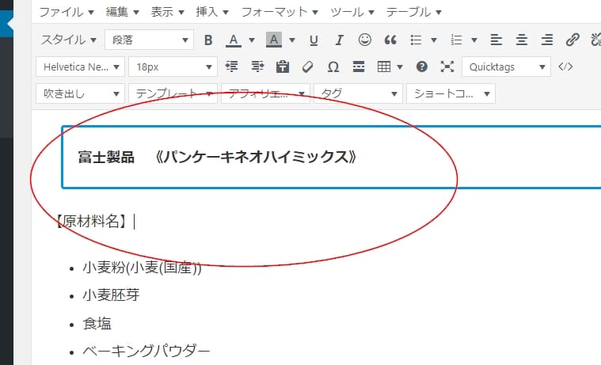Click the 吹き出し button
601x365 pixels.
[x=79, y=93]
